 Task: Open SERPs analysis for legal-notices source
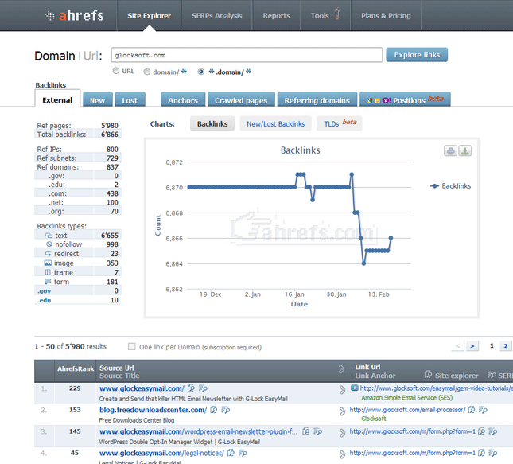coord(243,453)
